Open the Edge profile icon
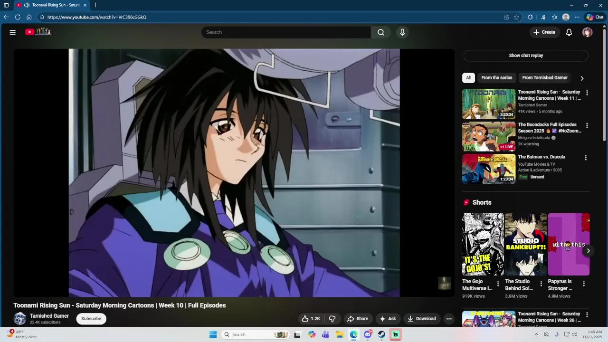The width and height of the screenshot is (608, 342). [x=566, y=17]
